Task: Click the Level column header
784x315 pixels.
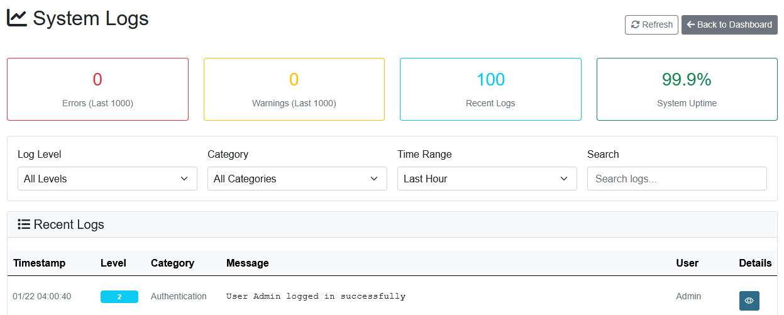Action: tap(113, 263)
